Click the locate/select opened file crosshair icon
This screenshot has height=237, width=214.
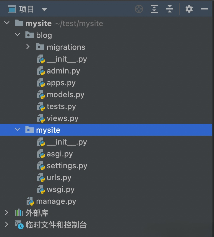(139, 9)
